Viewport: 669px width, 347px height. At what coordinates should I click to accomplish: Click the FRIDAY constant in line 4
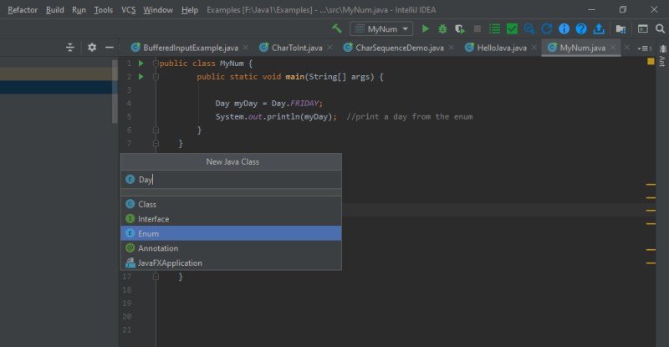[x=304, y=104]
